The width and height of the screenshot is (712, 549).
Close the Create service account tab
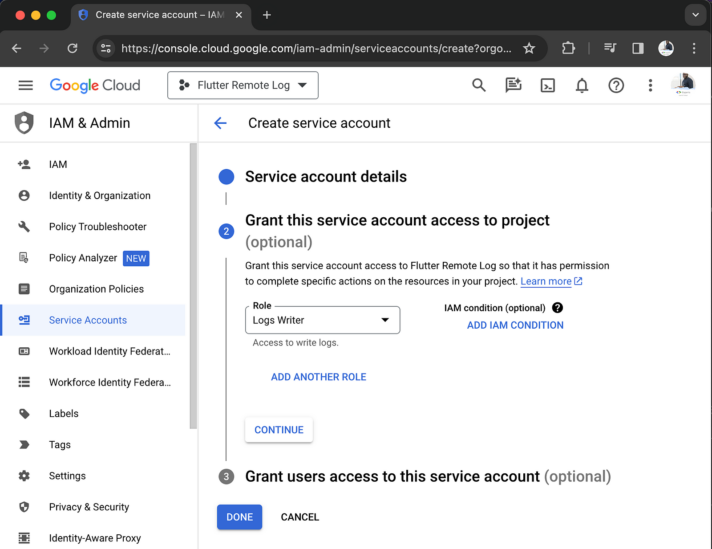point(239,15)
